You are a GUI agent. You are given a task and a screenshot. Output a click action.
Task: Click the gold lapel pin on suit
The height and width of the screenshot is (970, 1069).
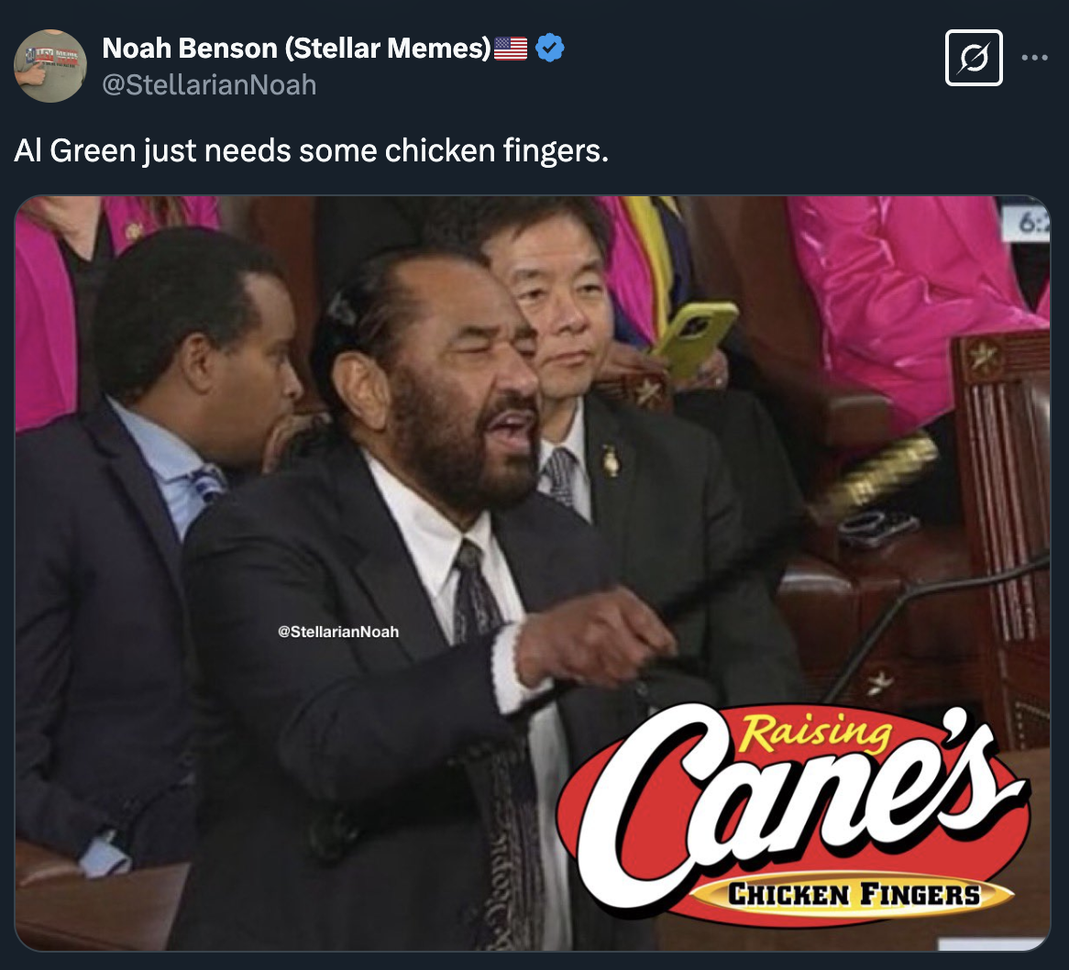tap(611, 461)
